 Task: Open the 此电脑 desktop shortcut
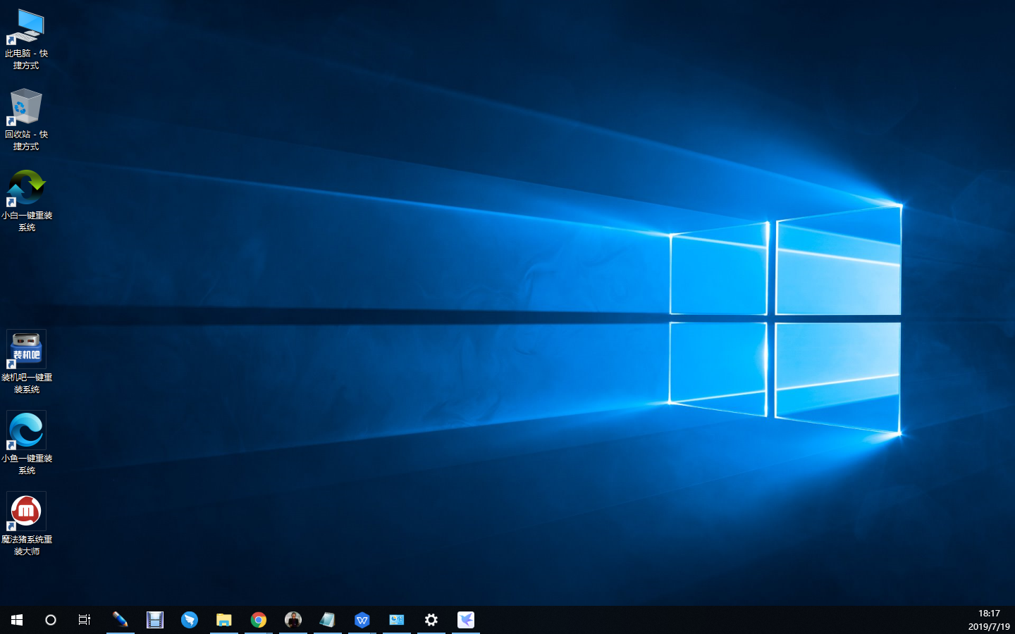click(26, 27)
